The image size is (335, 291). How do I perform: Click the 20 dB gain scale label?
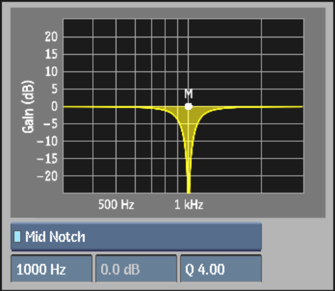click(51, 37)
